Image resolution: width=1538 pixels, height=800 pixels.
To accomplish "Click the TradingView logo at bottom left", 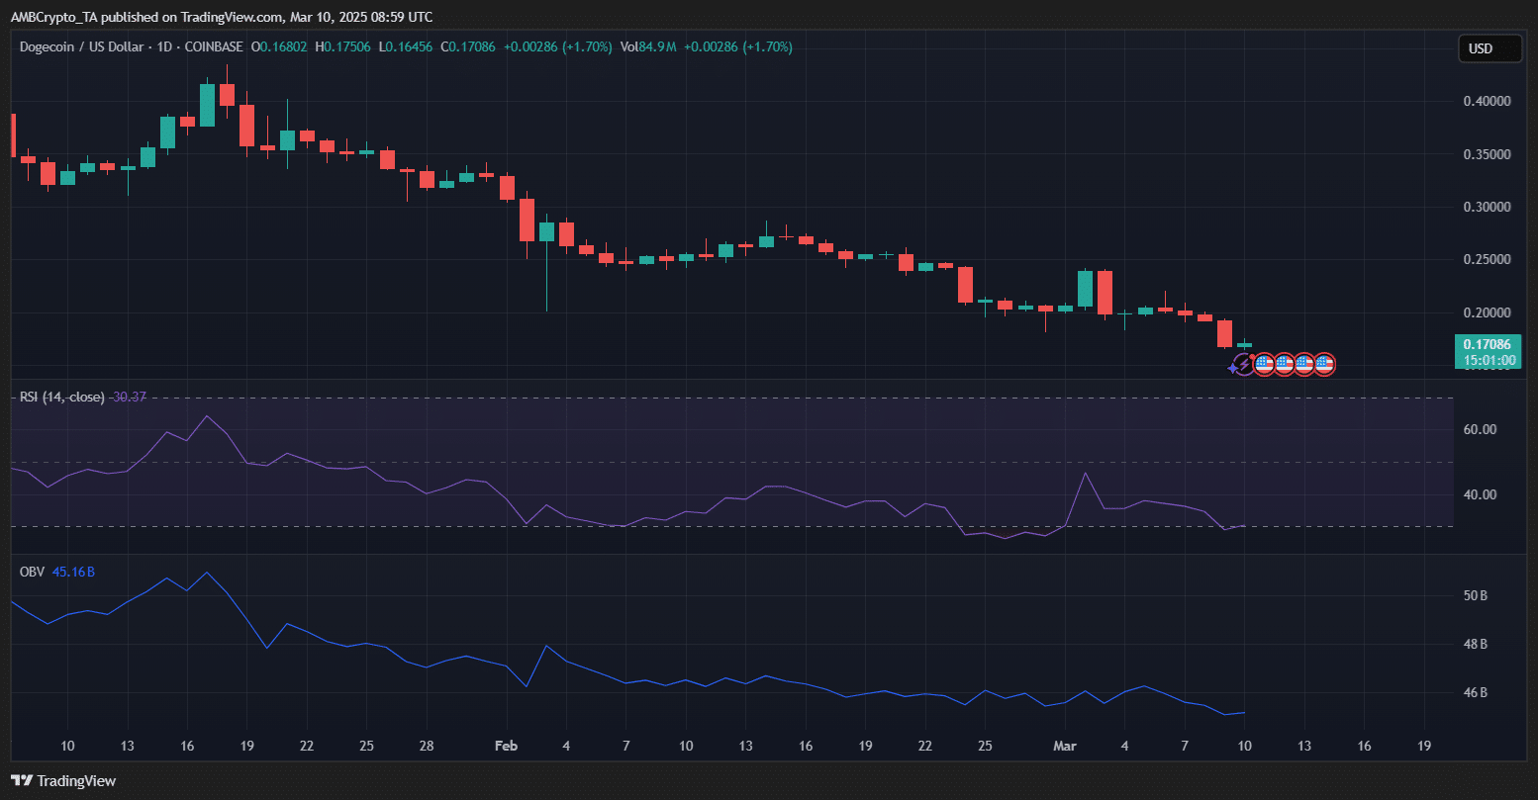I will tap(63, 780).
